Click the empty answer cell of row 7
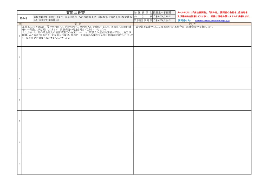The height and width of the screenshot is (183, 260). coord(192,164)
